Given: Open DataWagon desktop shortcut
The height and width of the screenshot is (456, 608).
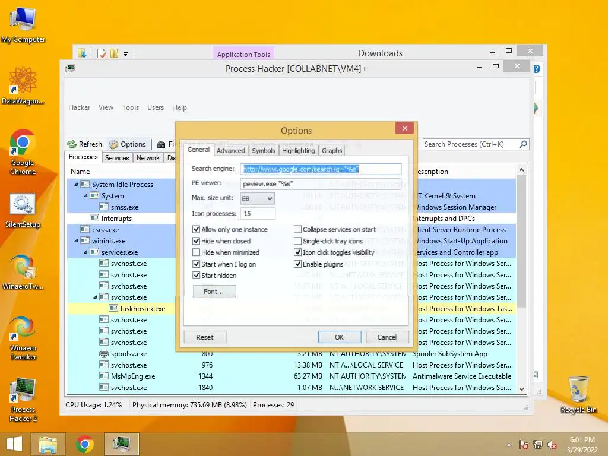Looking at the screenshot, I should (x=23, y=86).
